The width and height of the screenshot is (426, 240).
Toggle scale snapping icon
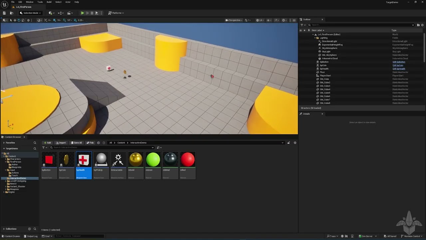pos(76,20)
